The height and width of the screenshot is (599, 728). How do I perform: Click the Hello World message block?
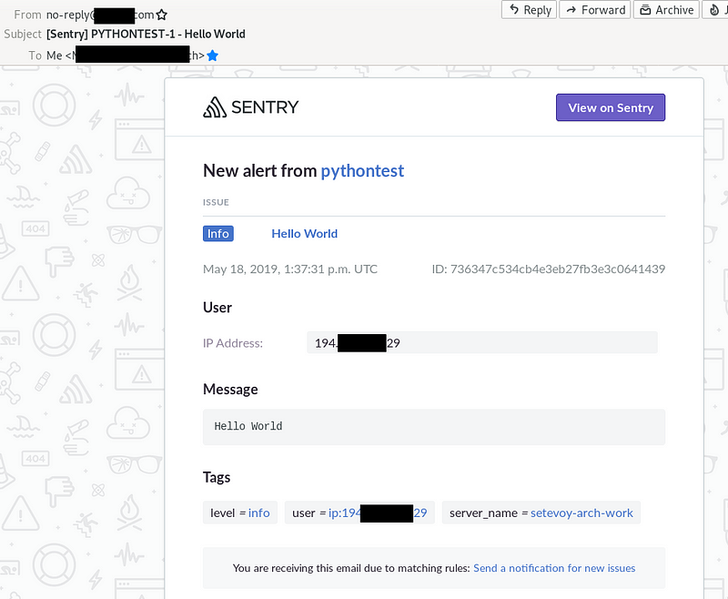[434, 427]
